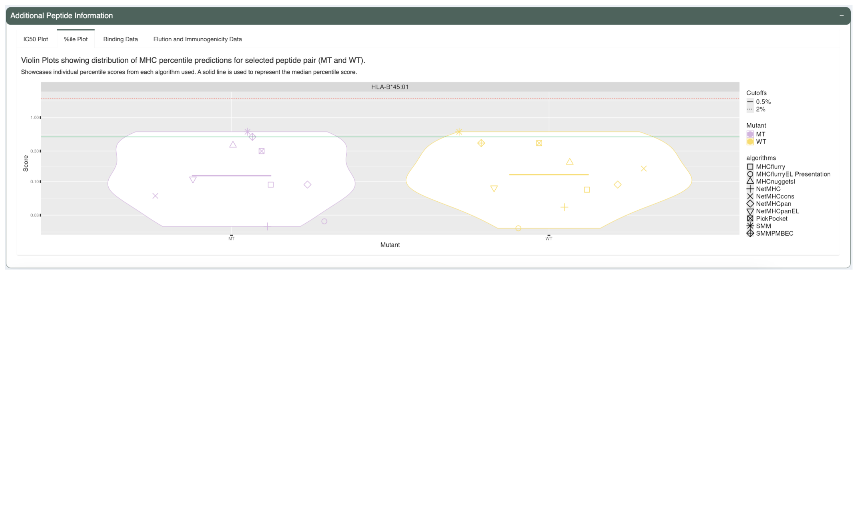
Task: Select the NetMHCpanEL inverted-triangle icon
Action: [x=750, y=211]
